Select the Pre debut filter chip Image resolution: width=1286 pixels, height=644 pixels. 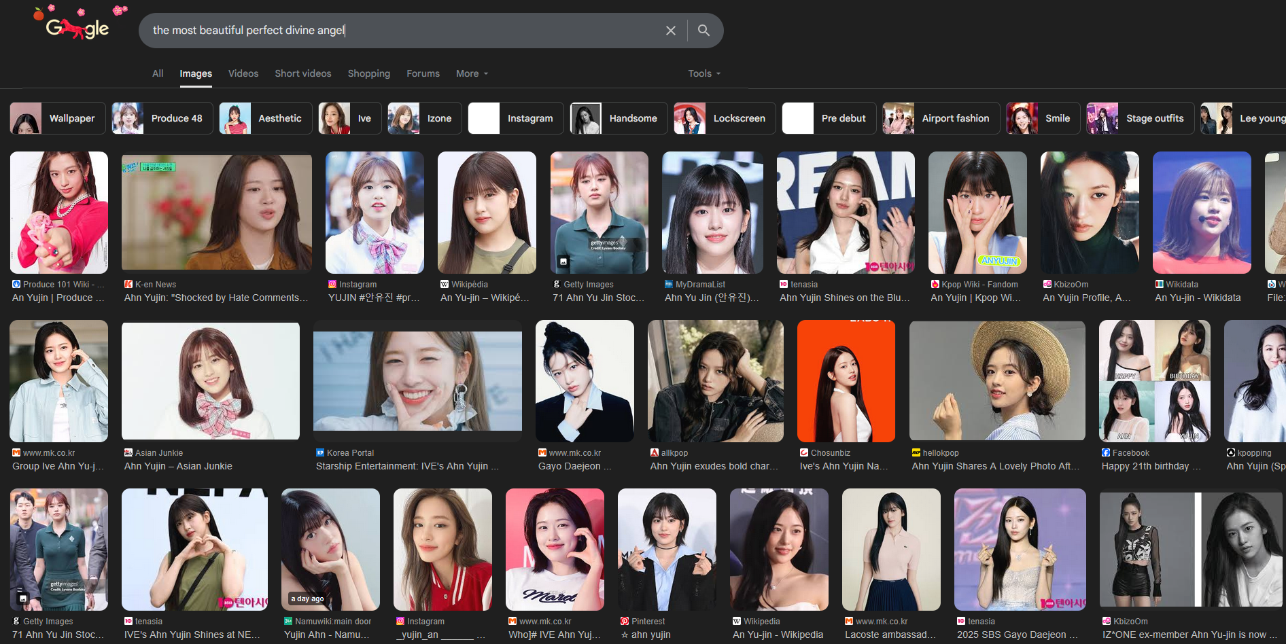(x=829, y=118)
